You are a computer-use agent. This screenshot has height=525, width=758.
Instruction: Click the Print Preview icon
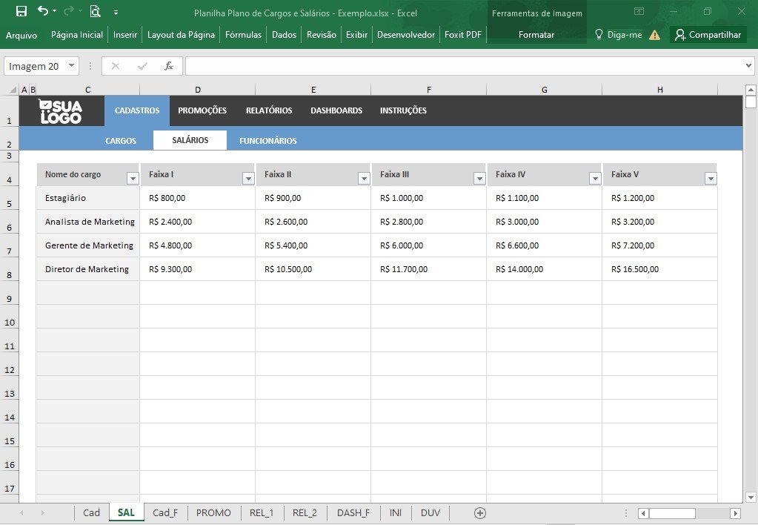(x=96, y=11)
